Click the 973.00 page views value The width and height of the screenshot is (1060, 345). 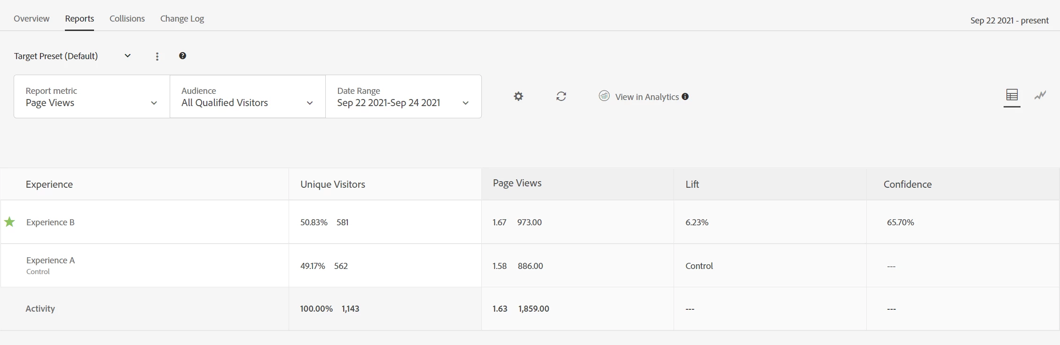(530, 222)
